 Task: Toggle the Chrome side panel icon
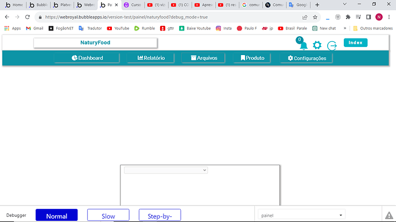coord(368,17)
